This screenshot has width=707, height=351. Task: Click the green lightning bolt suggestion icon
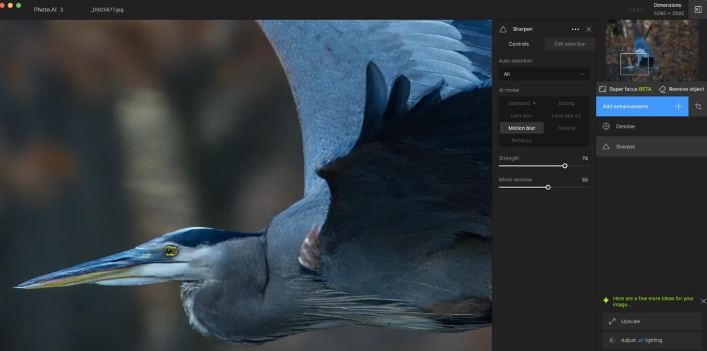(x=606, y=301)
